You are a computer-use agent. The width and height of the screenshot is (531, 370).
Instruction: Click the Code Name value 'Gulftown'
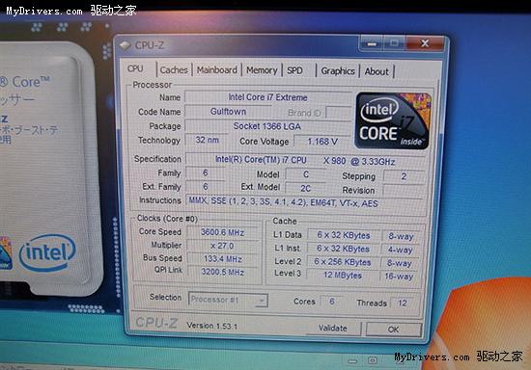click(228, 112)
